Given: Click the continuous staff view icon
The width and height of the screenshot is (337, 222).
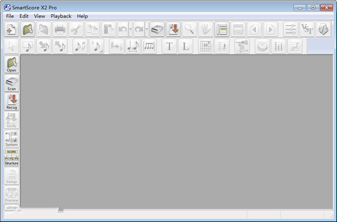Looking at the screenshot, I should pyautogui.click(x=238, y=29).
